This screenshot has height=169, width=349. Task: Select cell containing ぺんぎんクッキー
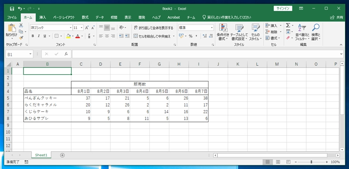click(48, 98)
